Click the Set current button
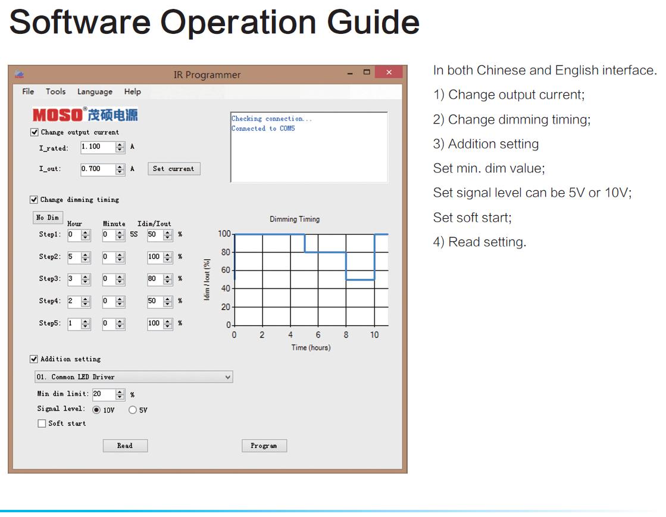The height and width of the screenshot is (517, 666). point(174,169)
